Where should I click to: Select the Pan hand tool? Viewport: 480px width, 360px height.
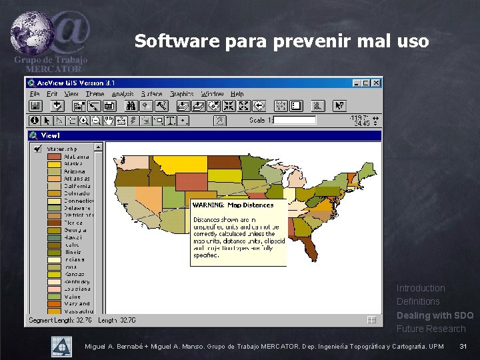pos(109,121)
